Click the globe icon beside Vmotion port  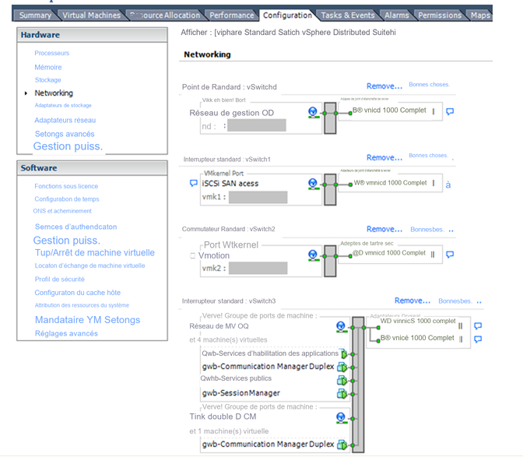[313, 255]
